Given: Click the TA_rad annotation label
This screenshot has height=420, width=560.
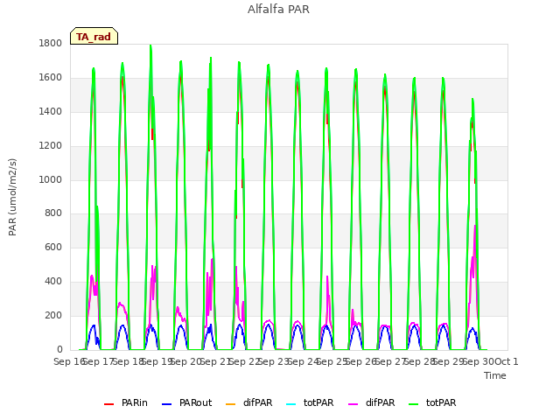Looking at the screenshot, I should [x=94, y=36].
